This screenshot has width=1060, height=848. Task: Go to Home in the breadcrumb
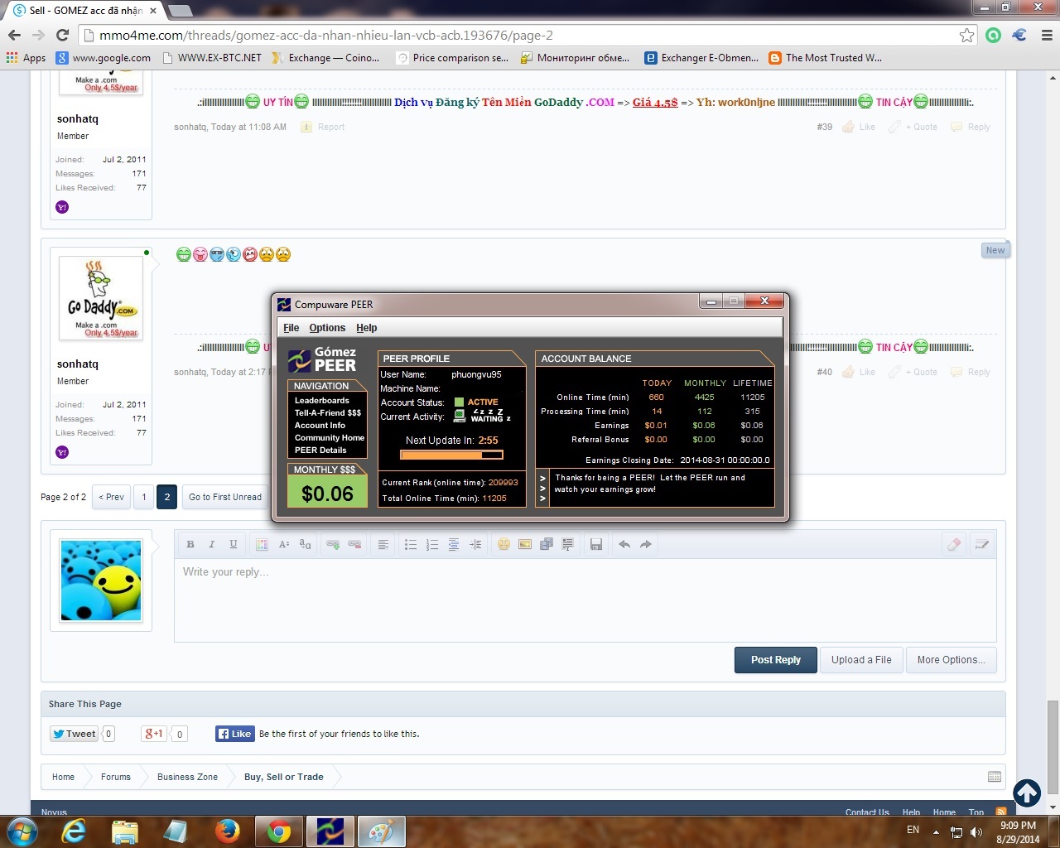click(x=63, y=777)
